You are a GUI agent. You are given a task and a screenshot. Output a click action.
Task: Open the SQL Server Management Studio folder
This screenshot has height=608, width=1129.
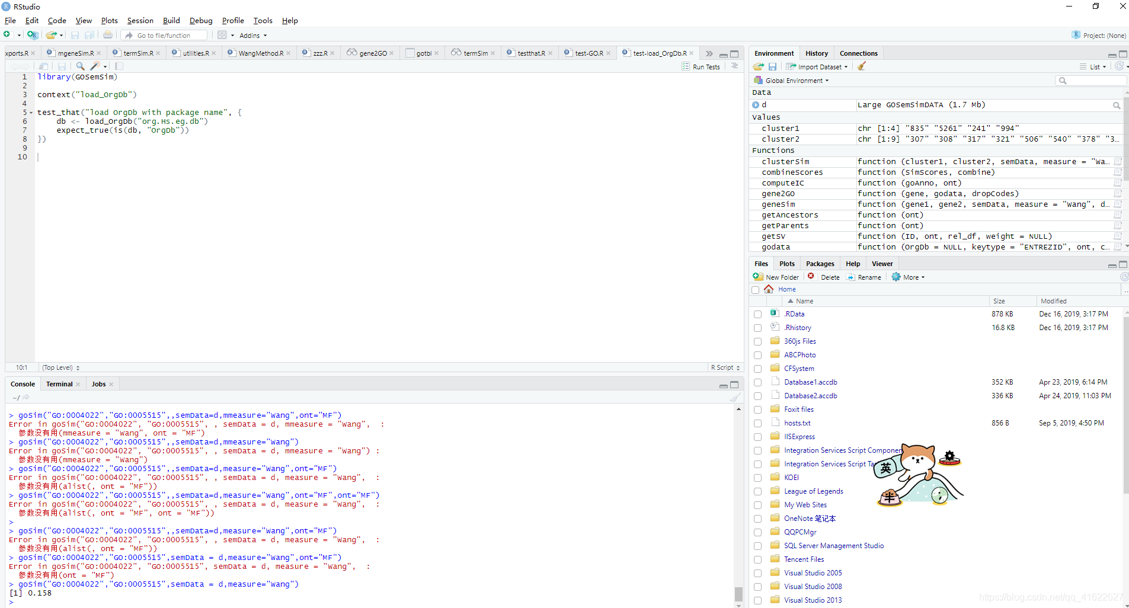pos(833,546)
